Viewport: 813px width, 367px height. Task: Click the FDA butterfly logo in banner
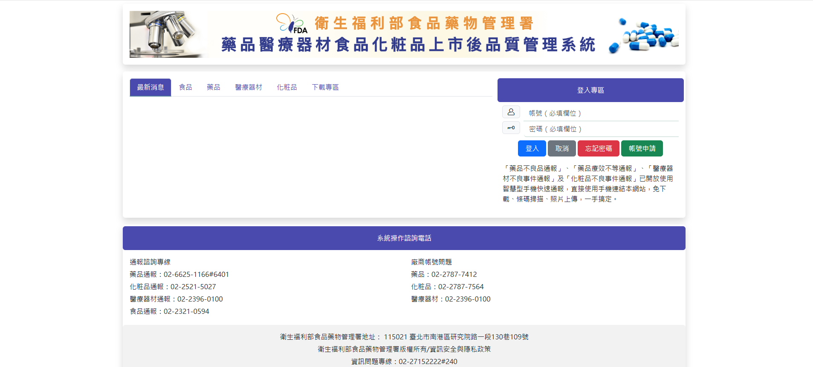[x=292, y=23]
